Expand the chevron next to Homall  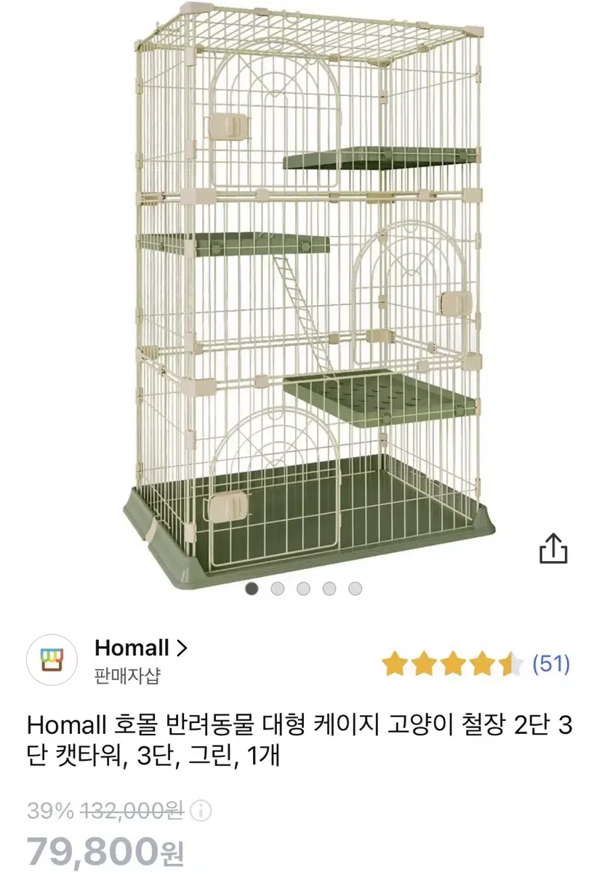pyautogui.click(x=182, y=647)
